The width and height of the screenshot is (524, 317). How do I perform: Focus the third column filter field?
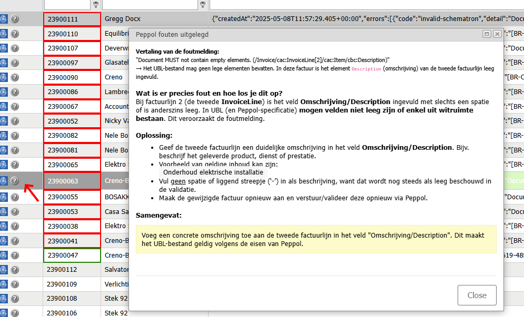pyautogui.click(x=367, y=4)
